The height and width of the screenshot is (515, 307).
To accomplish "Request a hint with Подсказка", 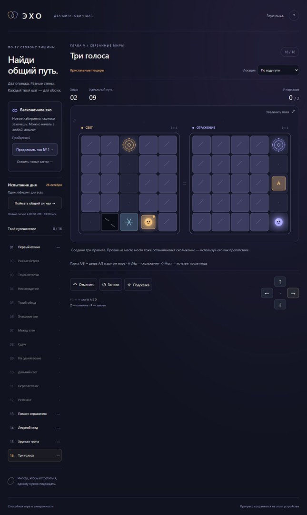I will (x=138, y=284).
